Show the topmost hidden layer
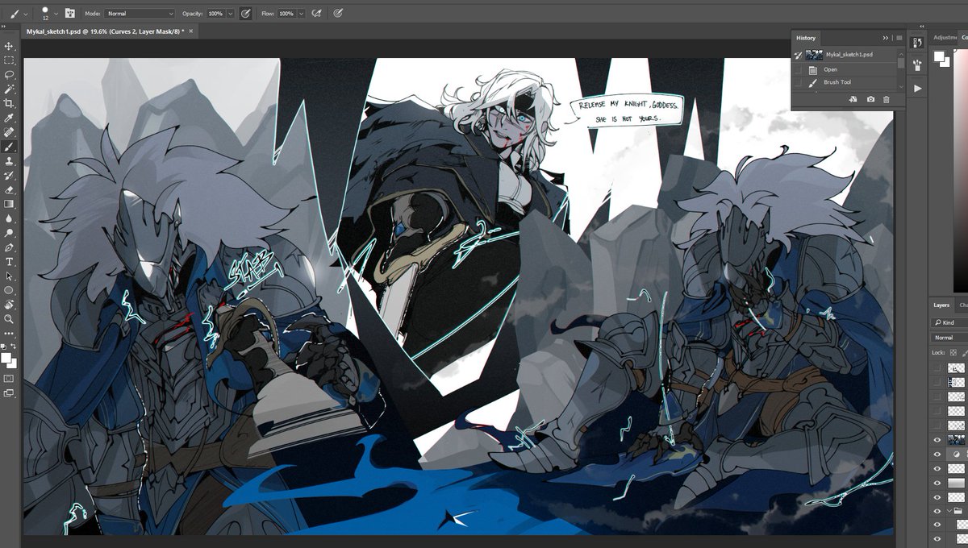 pyautogui.click(x=937, y=367)
